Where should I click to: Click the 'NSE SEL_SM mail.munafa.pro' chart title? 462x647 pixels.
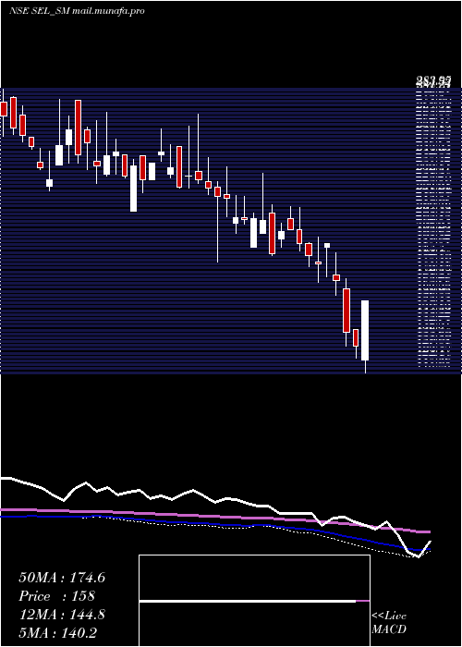click(x=77, y=11)
